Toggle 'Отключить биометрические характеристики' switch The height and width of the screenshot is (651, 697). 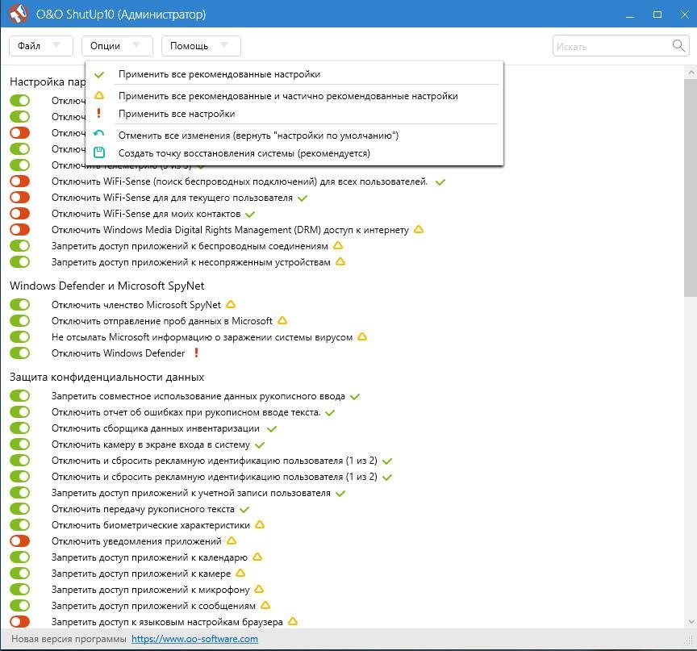pos(20,525)
